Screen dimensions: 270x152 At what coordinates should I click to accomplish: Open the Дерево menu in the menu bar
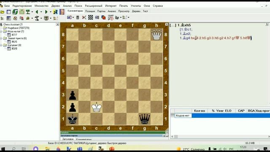[56, 5]
